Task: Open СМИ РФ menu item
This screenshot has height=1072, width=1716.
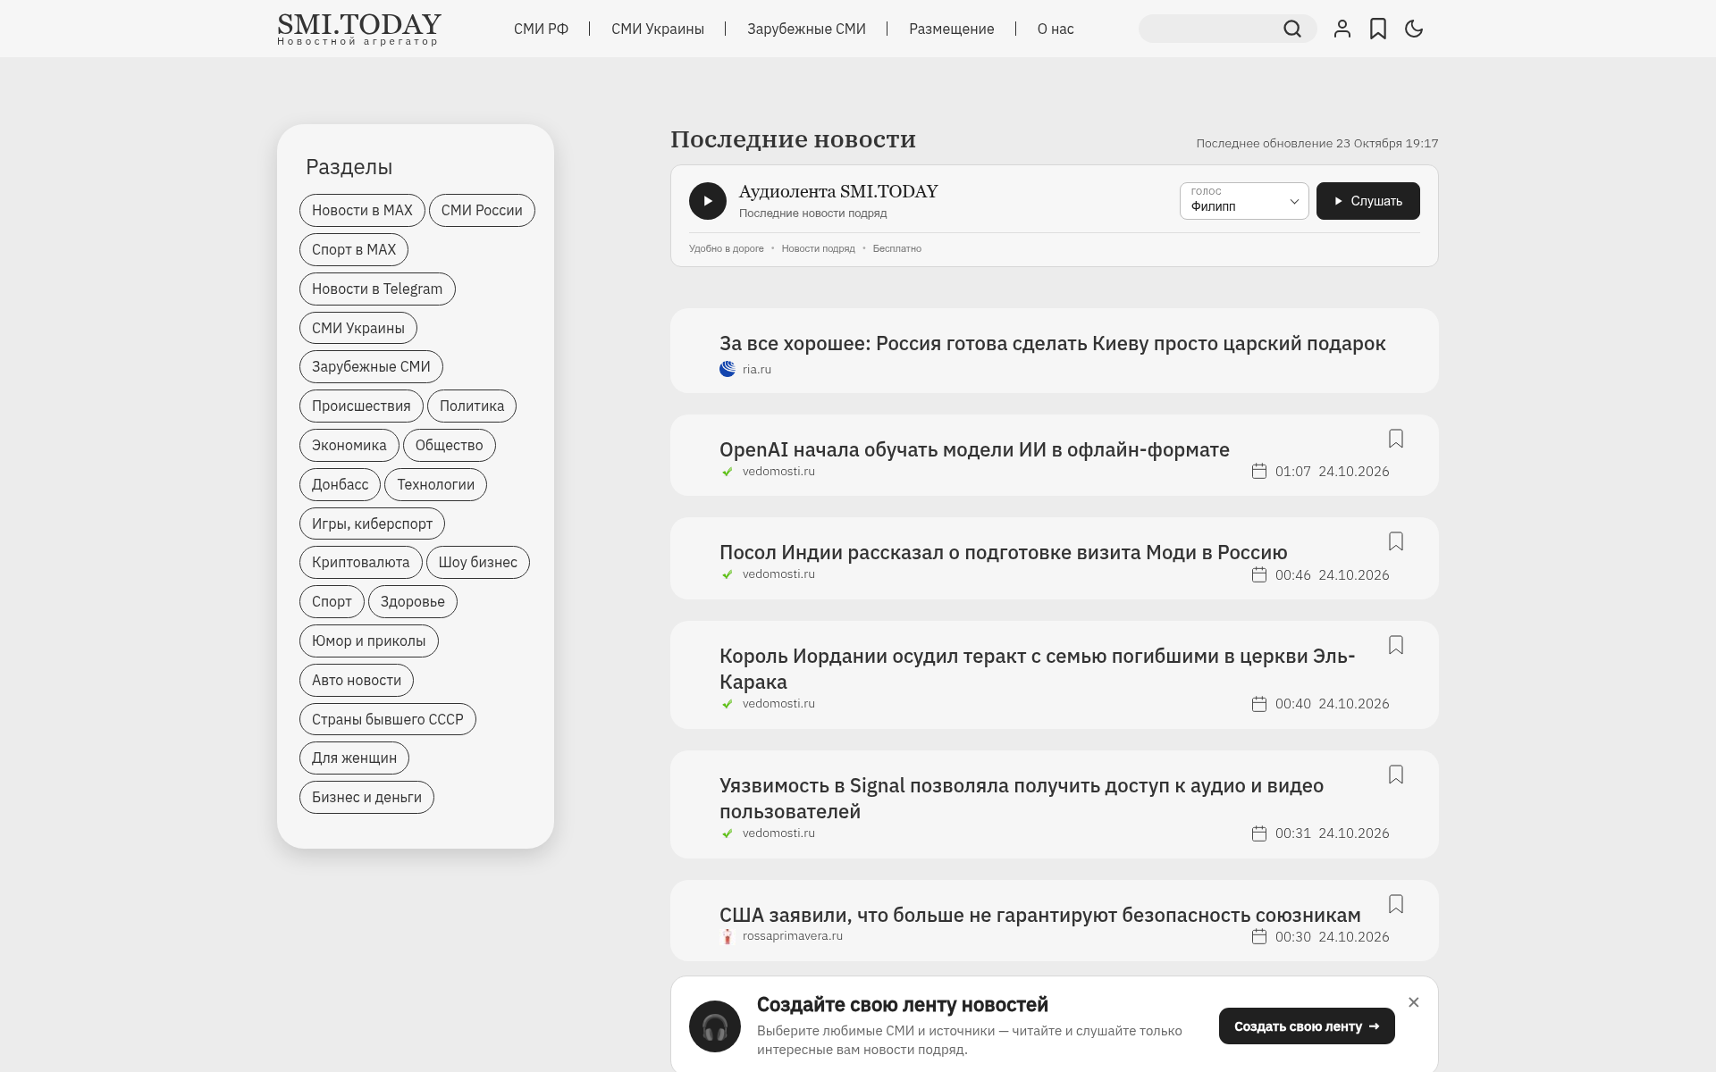Action: click(541, 29)
